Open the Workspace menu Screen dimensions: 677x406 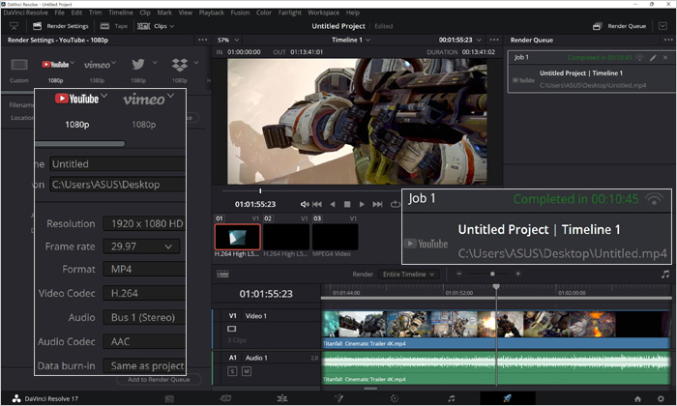point(323,13)
